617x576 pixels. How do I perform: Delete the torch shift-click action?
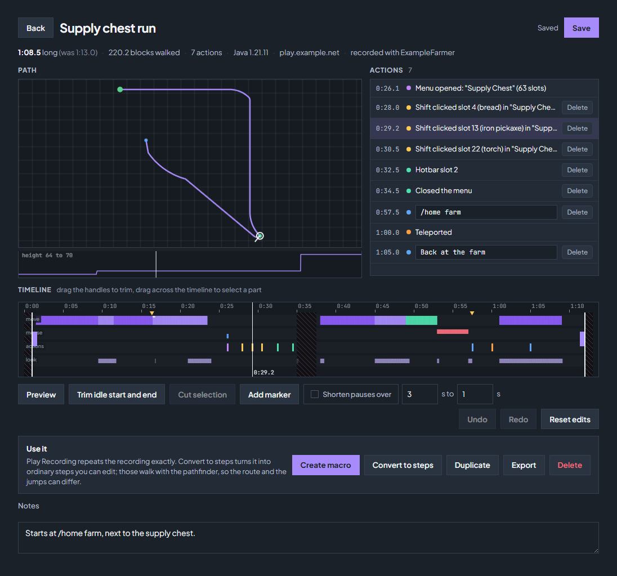[577, 149]
